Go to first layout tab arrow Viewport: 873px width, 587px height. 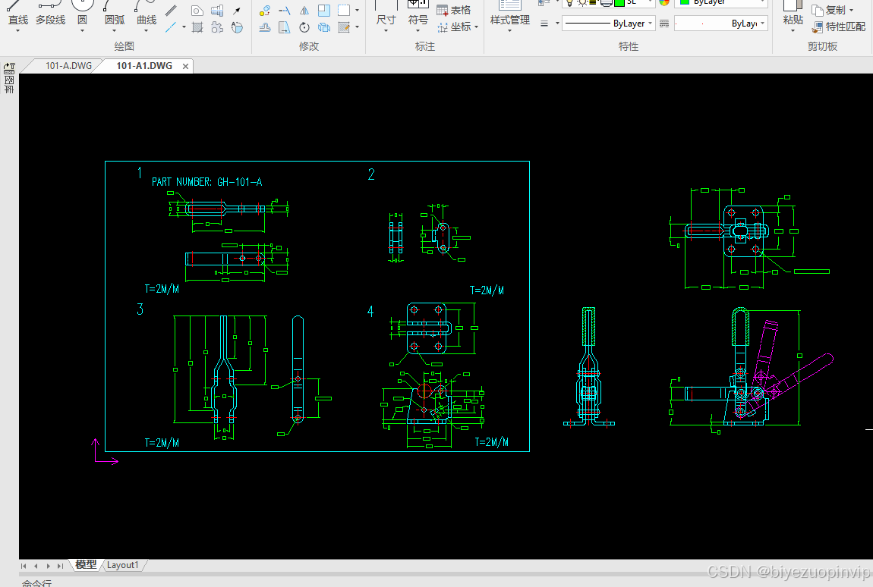pos(24,566)
